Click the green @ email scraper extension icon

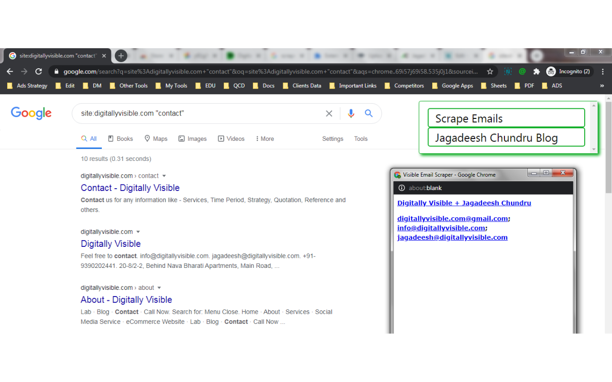(x=522, y=71)
